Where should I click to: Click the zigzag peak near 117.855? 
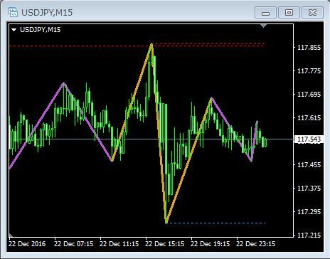[x=151, y=44]
